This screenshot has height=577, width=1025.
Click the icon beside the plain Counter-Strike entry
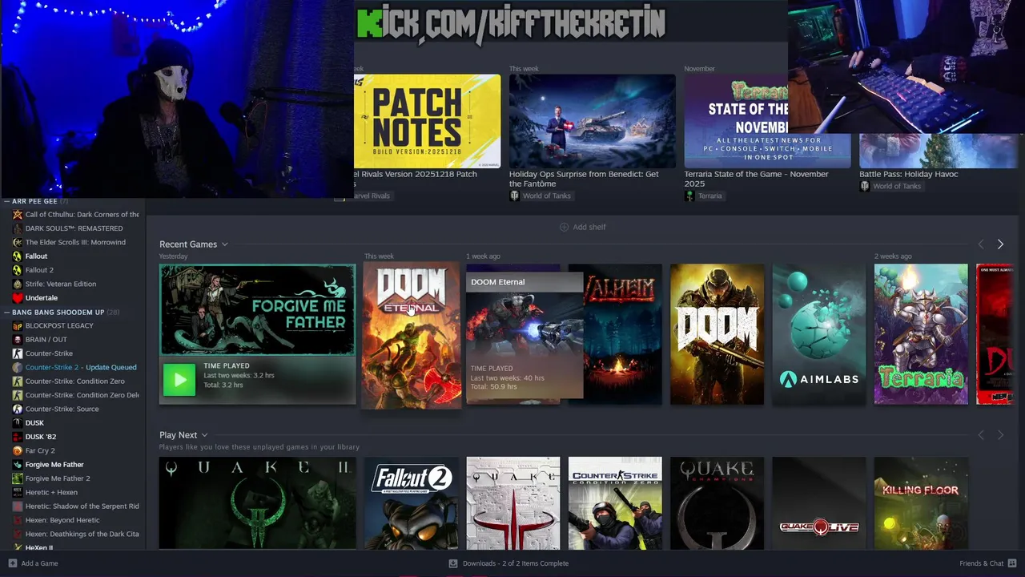pyautogui.click(x=18, y=353)
